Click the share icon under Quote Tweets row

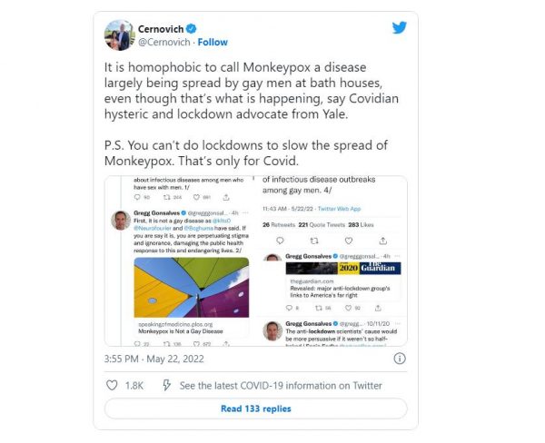coord(382,241)
